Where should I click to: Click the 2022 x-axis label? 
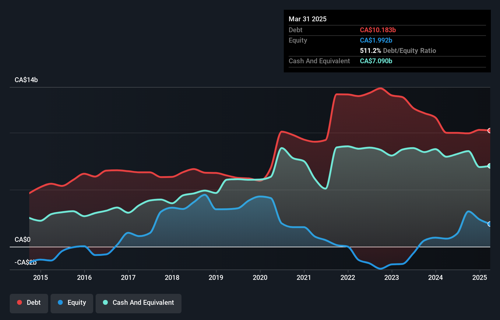pyautogui.click(x=348, y=277)
